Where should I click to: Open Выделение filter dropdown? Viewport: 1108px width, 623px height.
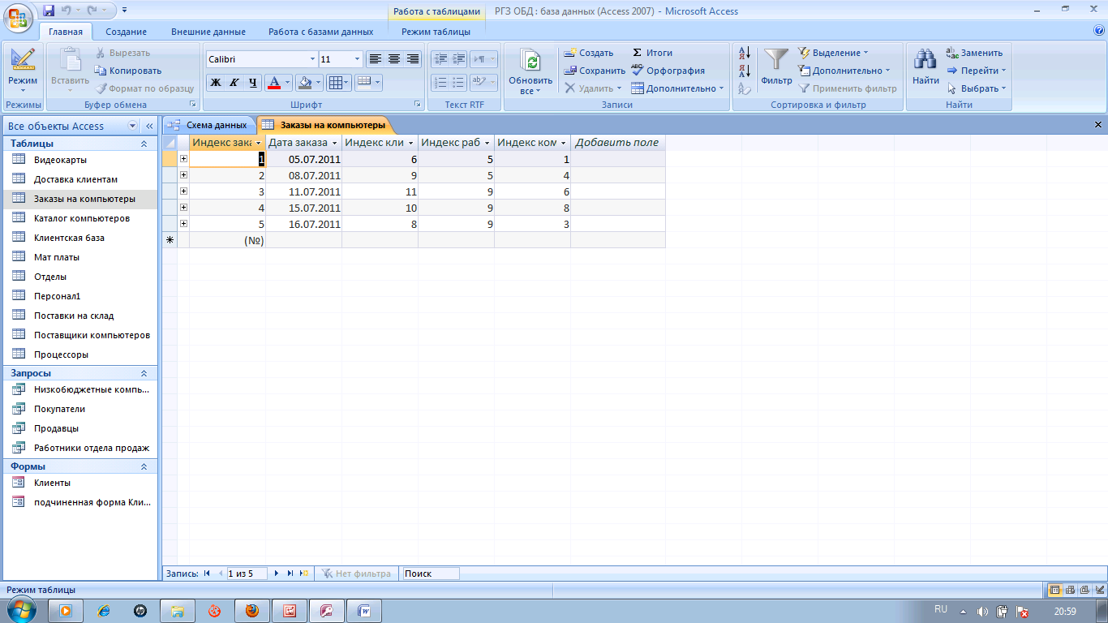pos(833,53)
